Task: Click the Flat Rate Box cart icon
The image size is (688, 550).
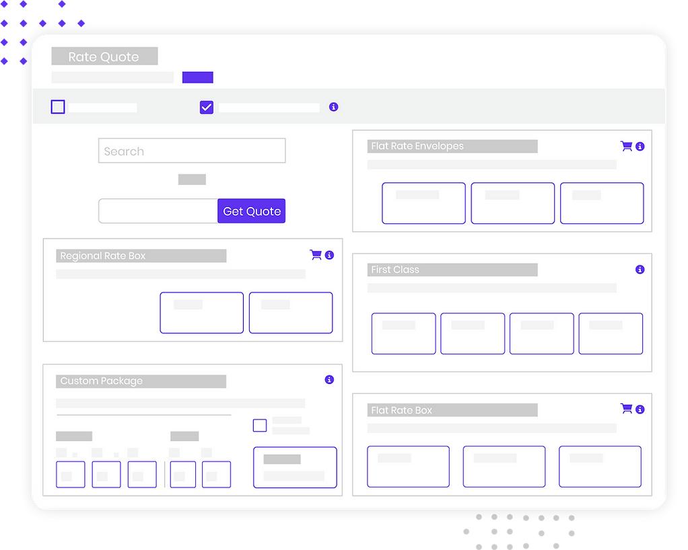Action: point(626,409)
